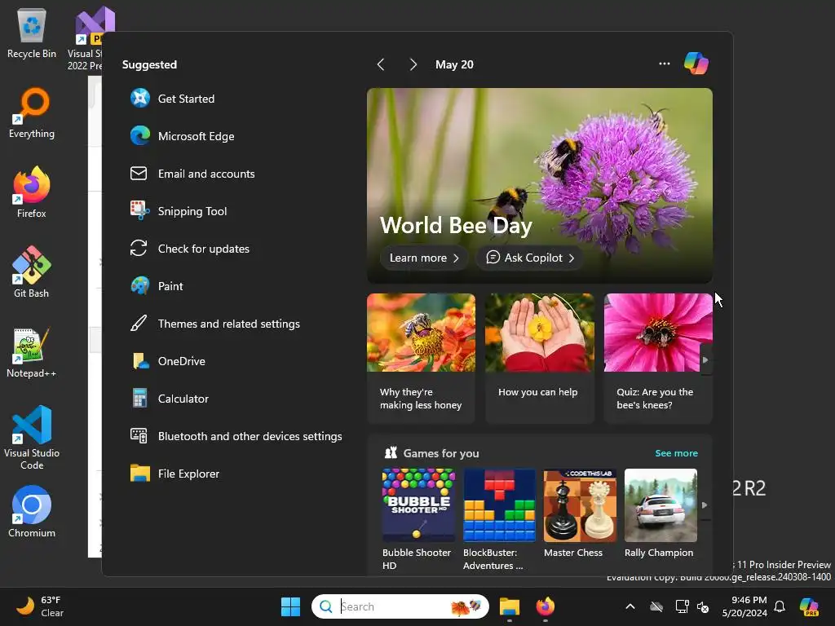This screenshot has width=835, height=626.
Task: Click the taskbar Search box
Action: (400, 606)
